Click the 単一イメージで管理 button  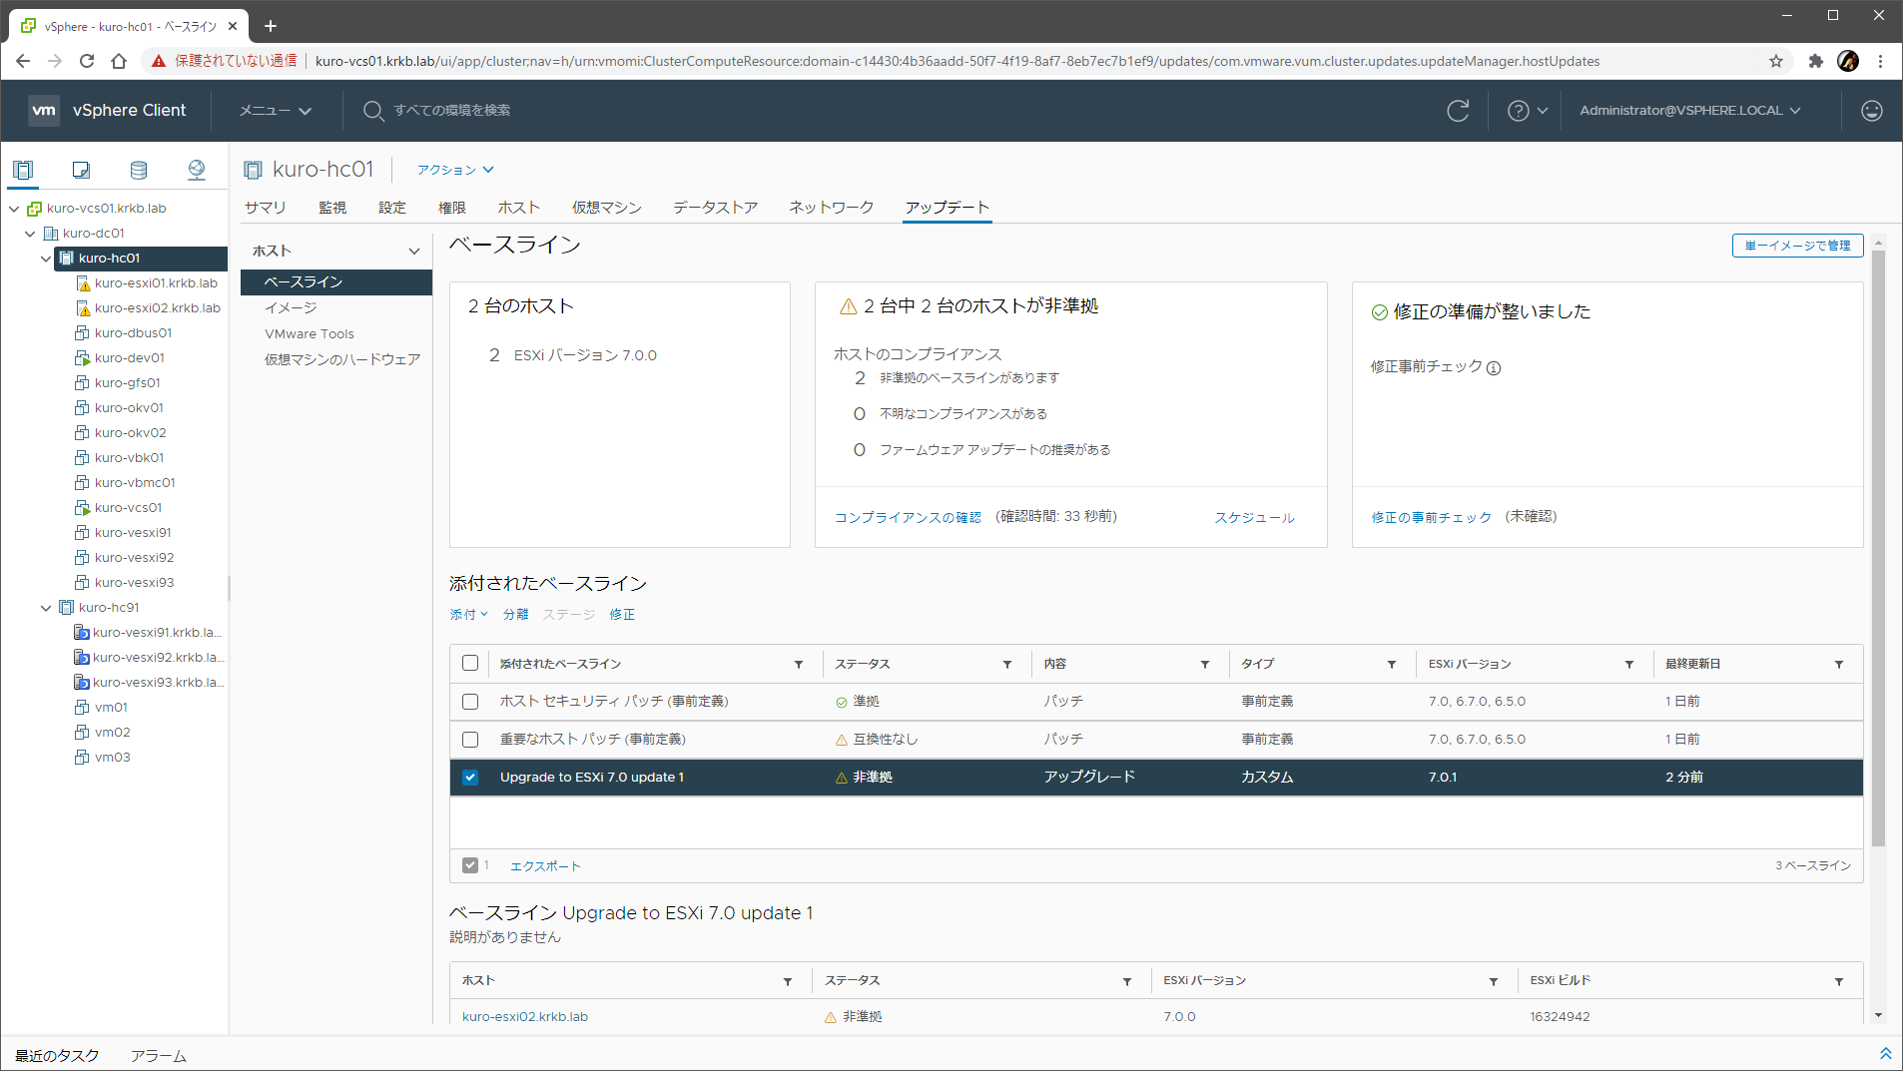(x=1797, y=246)
